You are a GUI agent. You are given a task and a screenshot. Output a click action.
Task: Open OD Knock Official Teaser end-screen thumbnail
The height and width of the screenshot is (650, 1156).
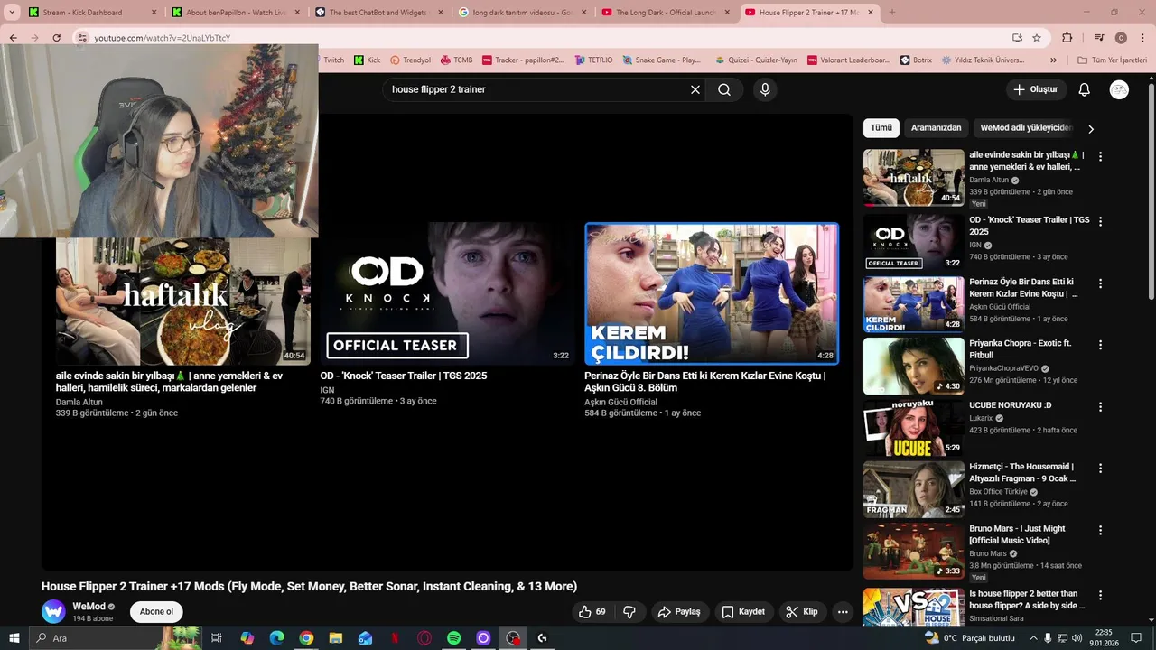pos(447,293)
